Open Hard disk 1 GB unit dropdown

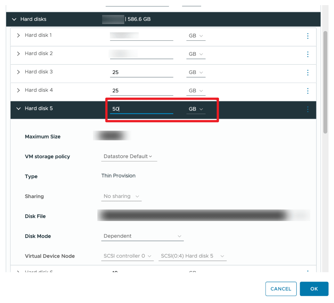(x=196, y=36)
